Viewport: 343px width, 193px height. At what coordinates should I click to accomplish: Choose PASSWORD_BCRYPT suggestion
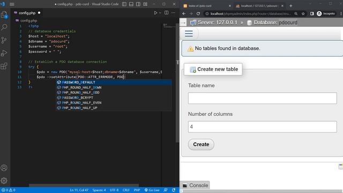(x=114, y=98)
